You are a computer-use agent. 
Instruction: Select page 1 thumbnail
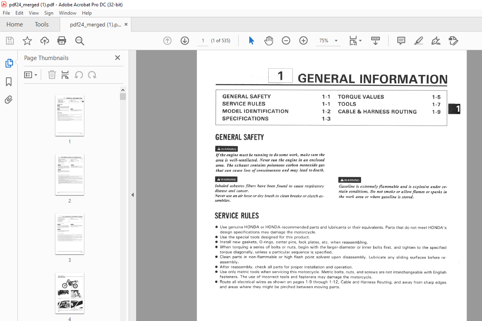[70, 116]
